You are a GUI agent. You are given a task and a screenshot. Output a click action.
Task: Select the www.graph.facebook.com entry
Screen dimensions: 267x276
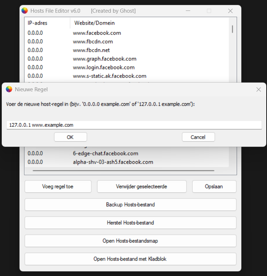pos(127,59)
